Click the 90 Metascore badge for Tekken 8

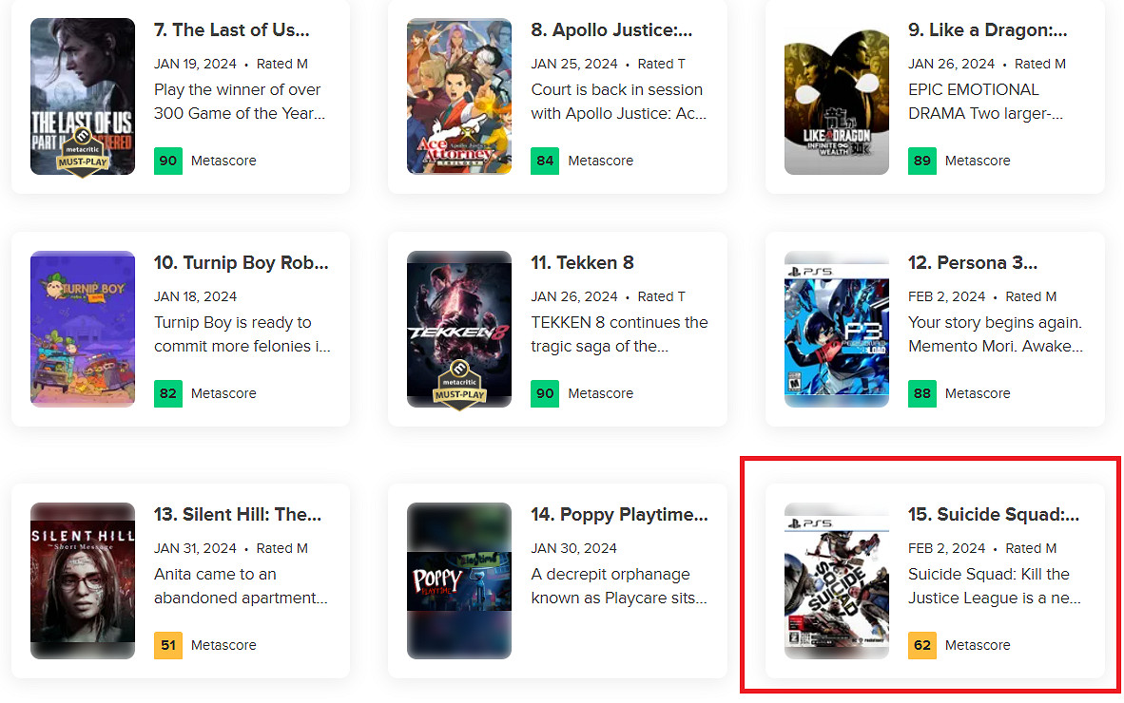(x=545, y=393)
